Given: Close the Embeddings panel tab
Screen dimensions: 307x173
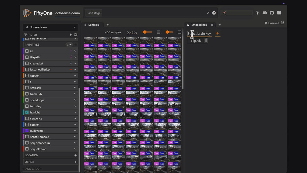Looking at the screenshot, I should click(212, 25).
